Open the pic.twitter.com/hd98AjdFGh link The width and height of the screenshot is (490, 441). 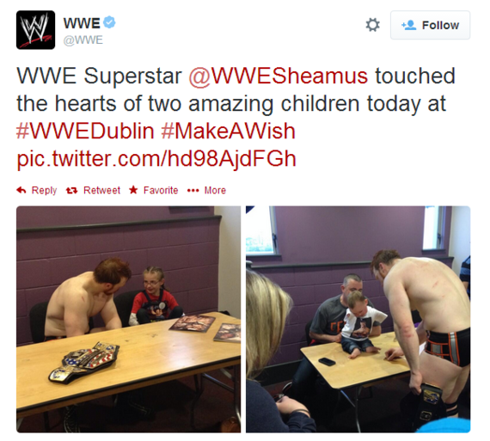tap(156, 159)
